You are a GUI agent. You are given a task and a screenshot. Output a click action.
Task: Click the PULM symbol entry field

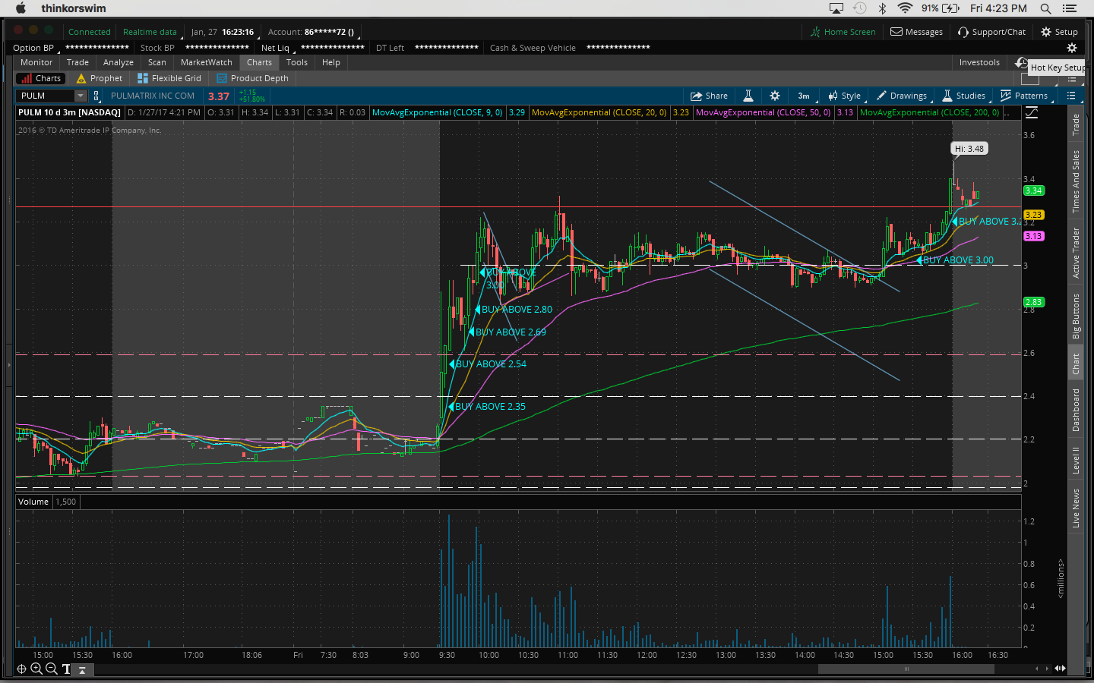pos(45,96)
